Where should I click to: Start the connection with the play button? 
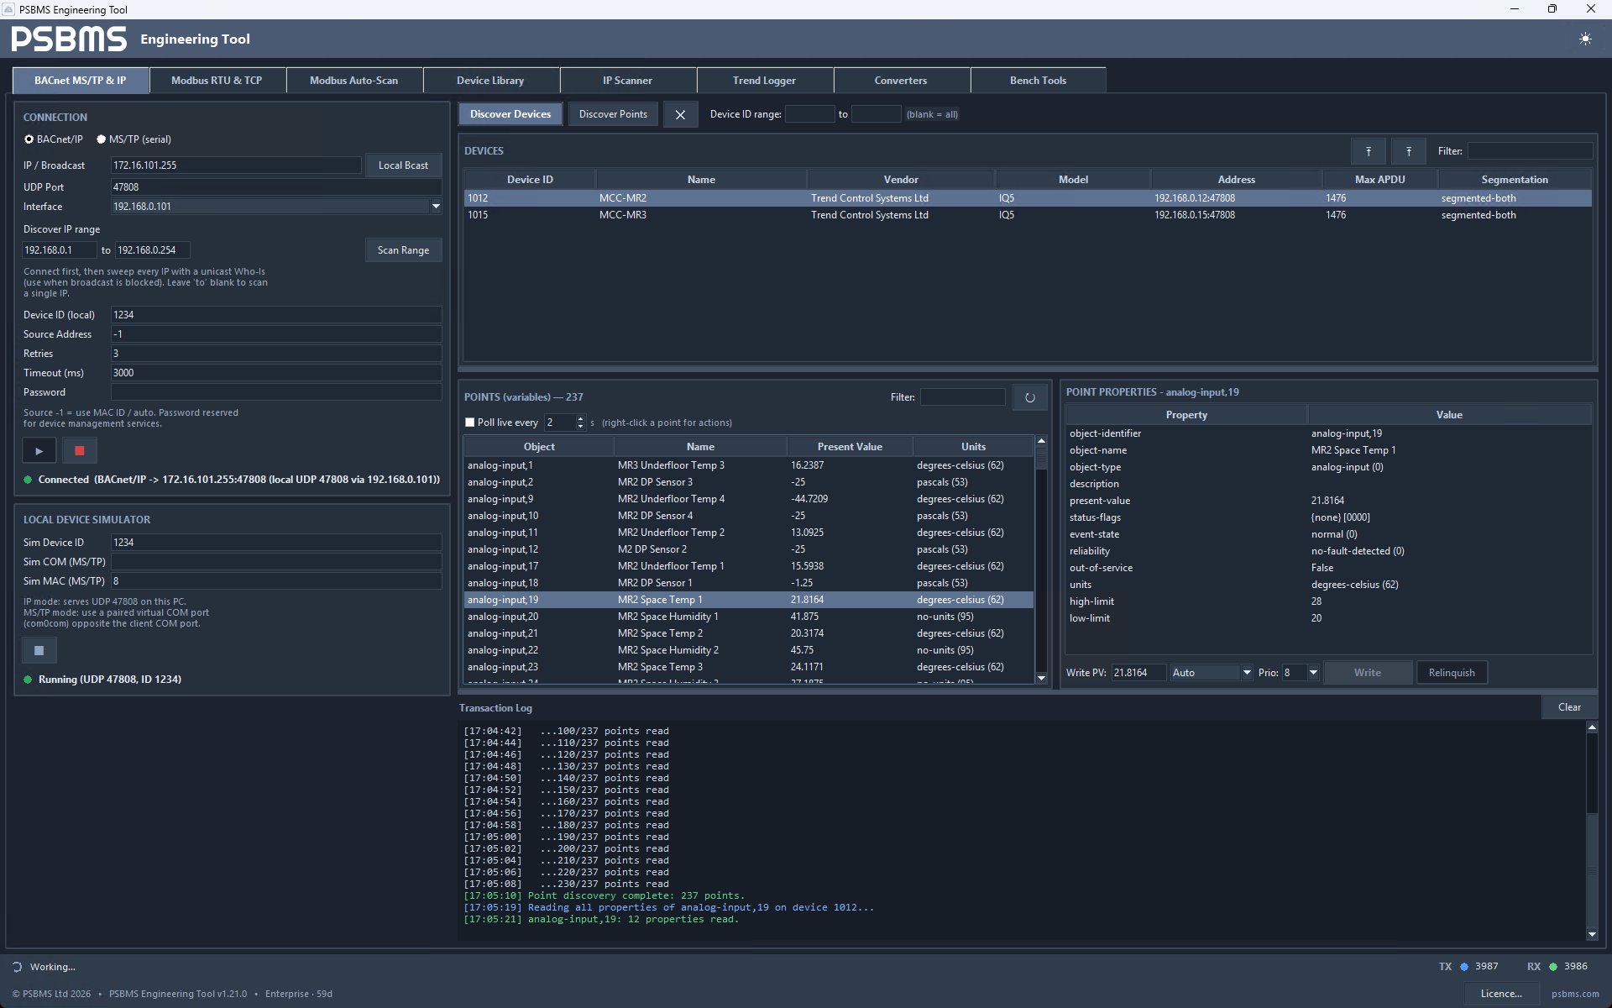(x=39, y=451)
